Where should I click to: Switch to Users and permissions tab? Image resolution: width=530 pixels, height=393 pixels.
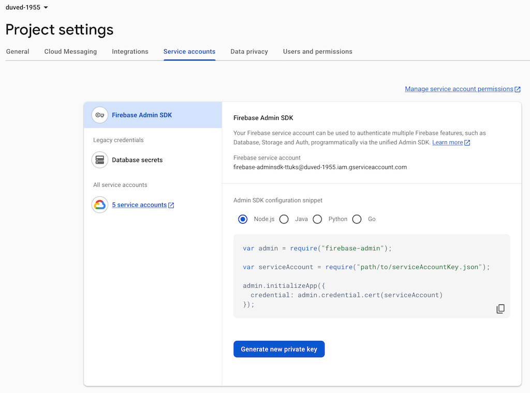click(x=318, y=51)
